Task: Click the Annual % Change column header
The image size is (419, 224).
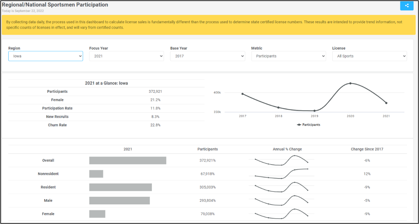Action: (287, 149)
